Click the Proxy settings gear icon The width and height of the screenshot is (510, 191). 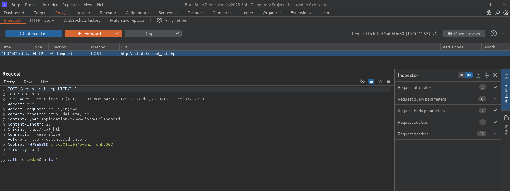pos(159,20)
